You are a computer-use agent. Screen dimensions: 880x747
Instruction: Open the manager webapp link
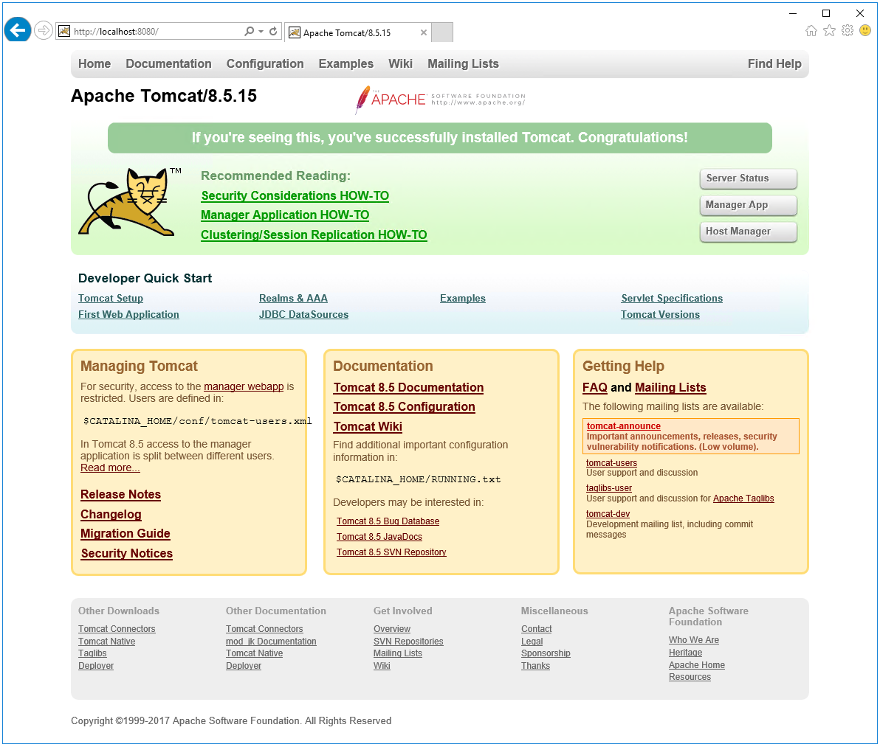pyautogui.click(x=244, y=386)
